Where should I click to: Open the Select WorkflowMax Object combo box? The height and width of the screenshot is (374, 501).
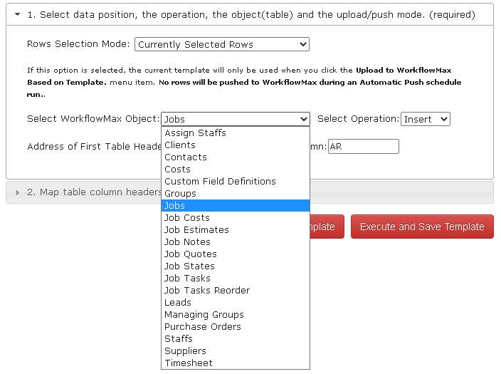tap(236, 119)
